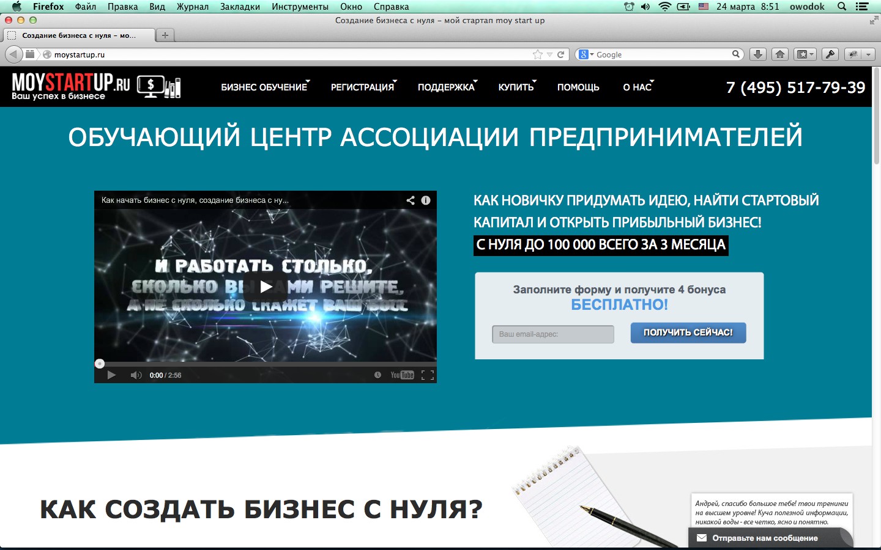Show the video info icon
This screenshot has height=550, width=881.
tap(426, 200)
